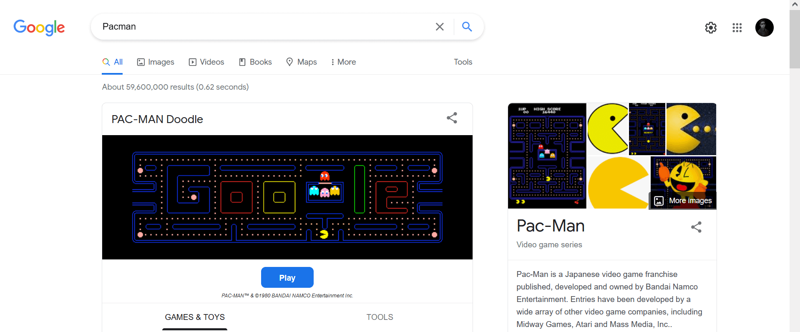Select the TOOLS tab under the doodle
This screenshot has width=800, height=332.
pyautogui.click(x=380, y=317)
